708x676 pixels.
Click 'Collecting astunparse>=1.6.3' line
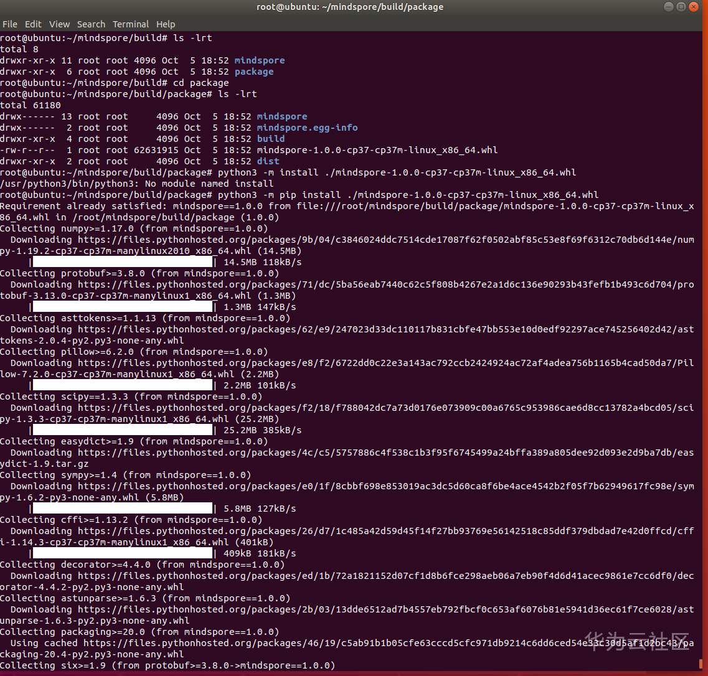145,598
